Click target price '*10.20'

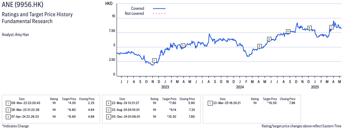click(x=172, y=117)
